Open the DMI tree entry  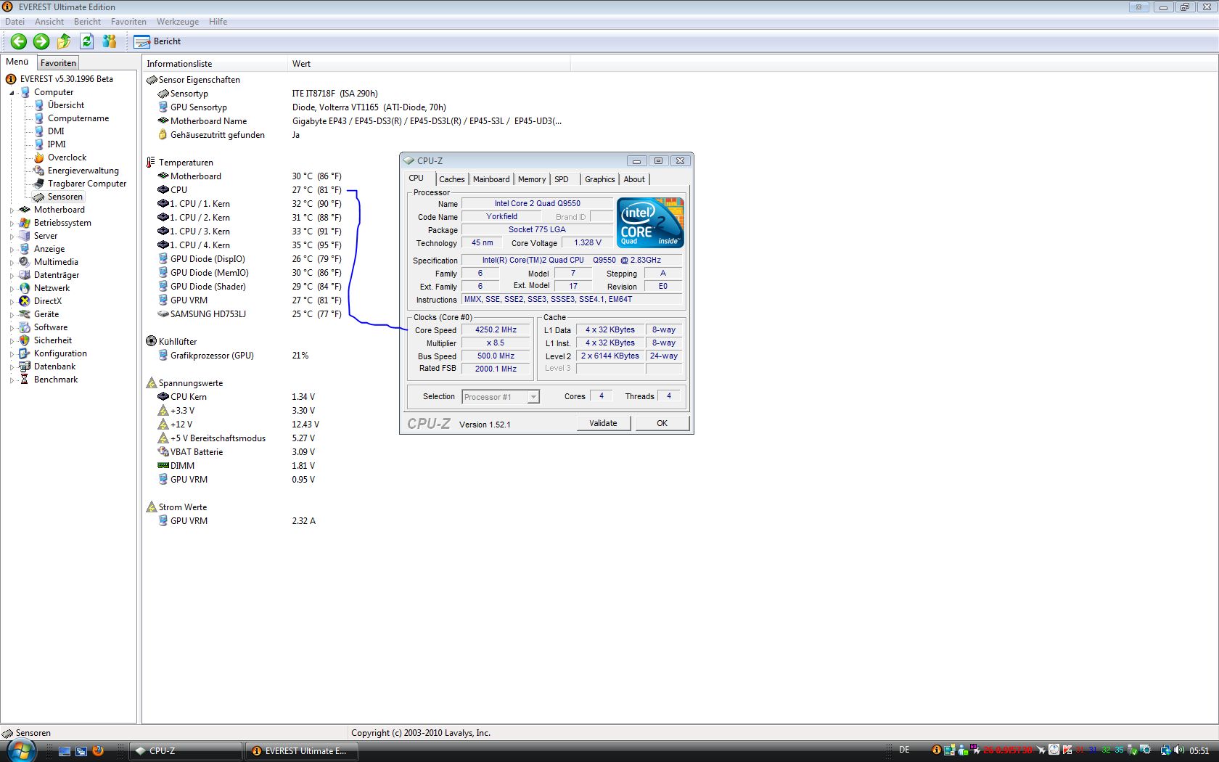[x=56, y=131]
